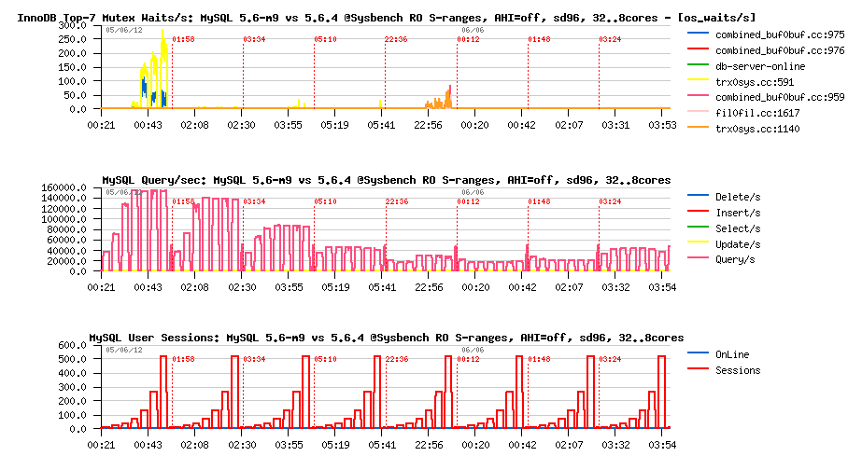Click the 22:36 marker in Mutex Waits chart
862x470 pixels.
click(x=396, y=39)
